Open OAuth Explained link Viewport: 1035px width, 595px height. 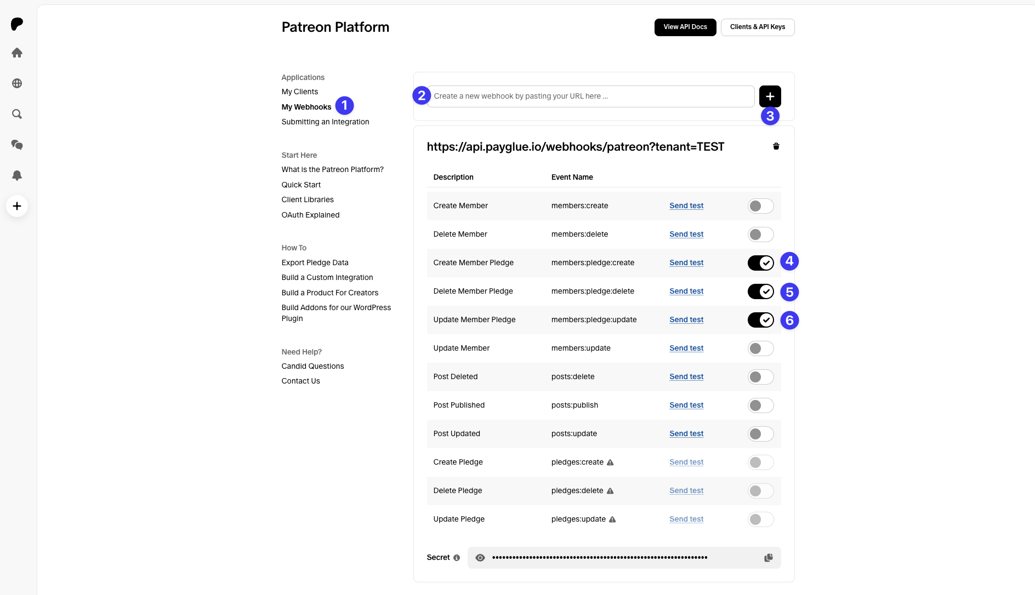point(311,215)
